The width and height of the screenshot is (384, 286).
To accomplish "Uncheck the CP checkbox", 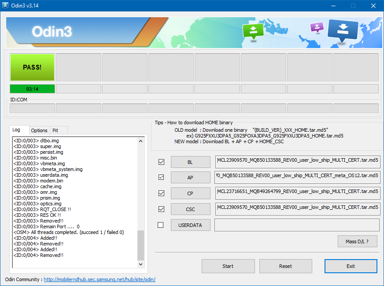I will (161, 193).
